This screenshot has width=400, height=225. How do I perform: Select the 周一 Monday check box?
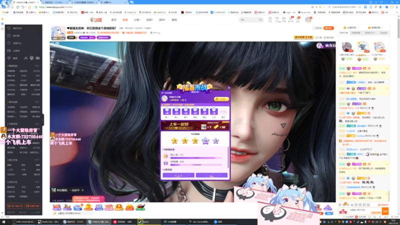[167, 111]
